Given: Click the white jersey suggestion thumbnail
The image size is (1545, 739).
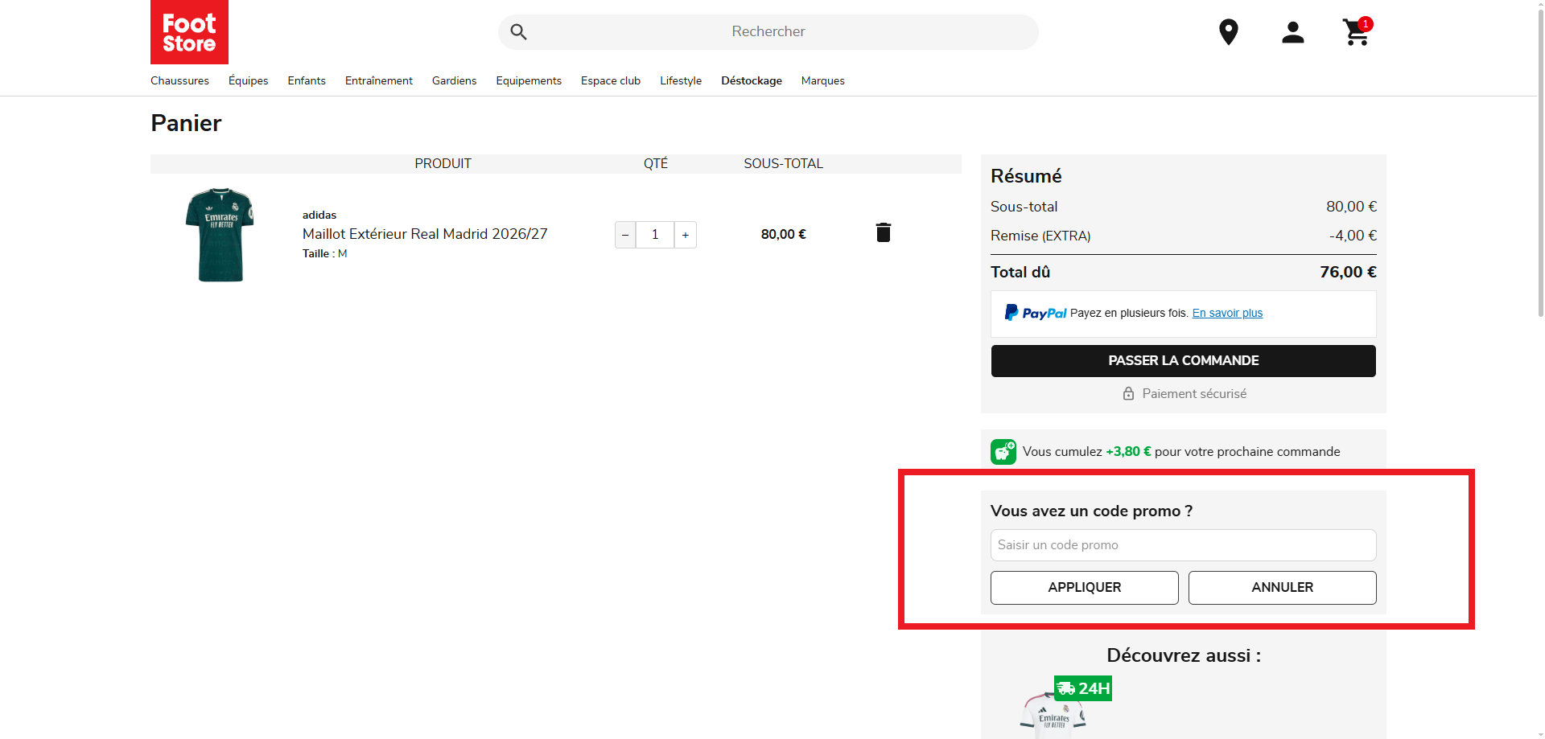Looking at the screenshot, I should (1053, 713).
